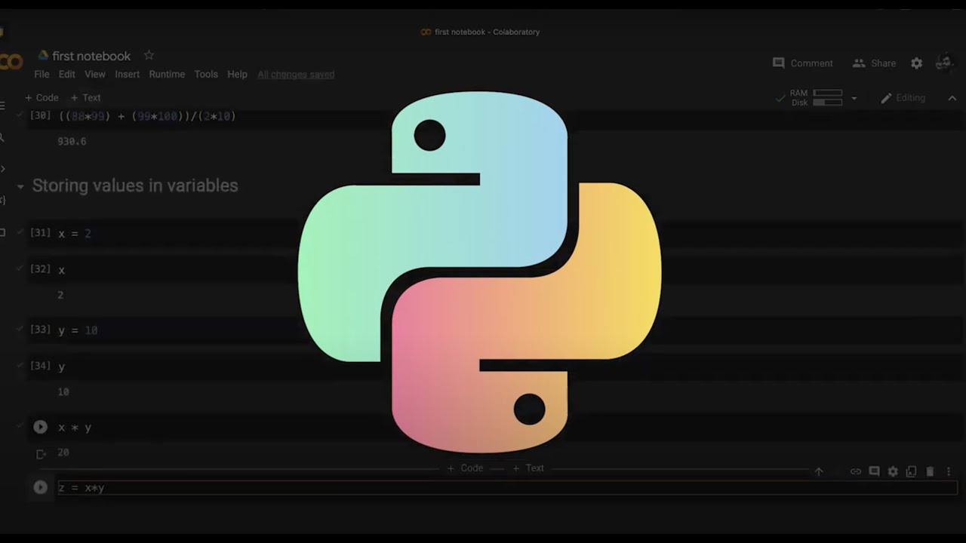Open more cell actions menu
The height and width of the screenshot is (543, 966).
click(949, 471)
